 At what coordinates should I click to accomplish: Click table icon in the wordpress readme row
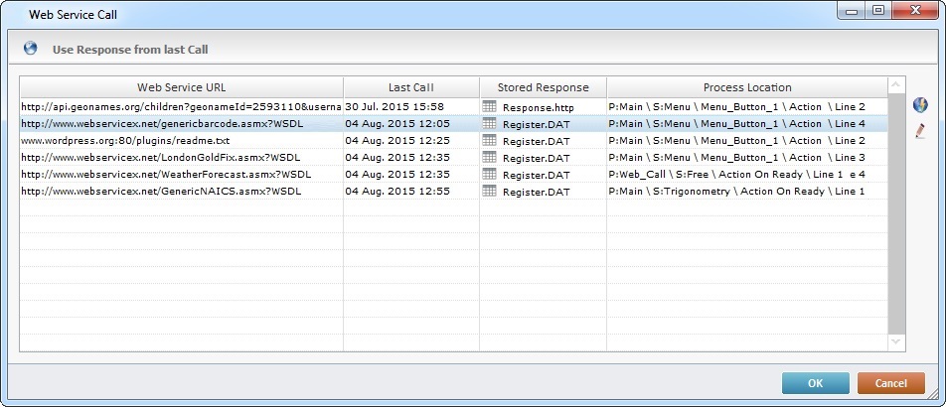coord(489,140)
